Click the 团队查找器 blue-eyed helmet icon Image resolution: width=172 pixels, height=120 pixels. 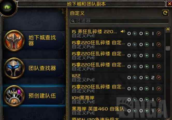coord(14,68)
